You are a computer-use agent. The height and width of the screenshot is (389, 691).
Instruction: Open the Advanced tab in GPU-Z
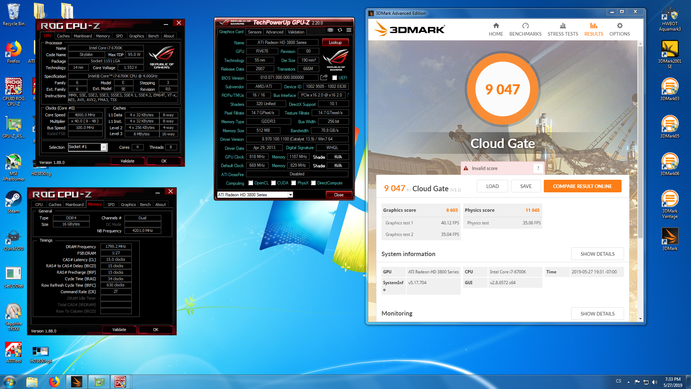tap(275, 32)
